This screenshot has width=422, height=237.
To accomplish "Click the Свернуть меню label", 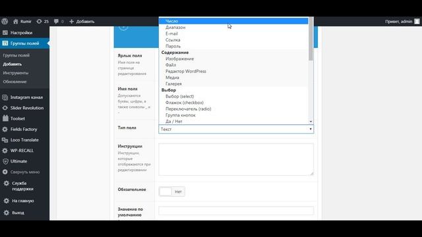I will pos(25,172).
